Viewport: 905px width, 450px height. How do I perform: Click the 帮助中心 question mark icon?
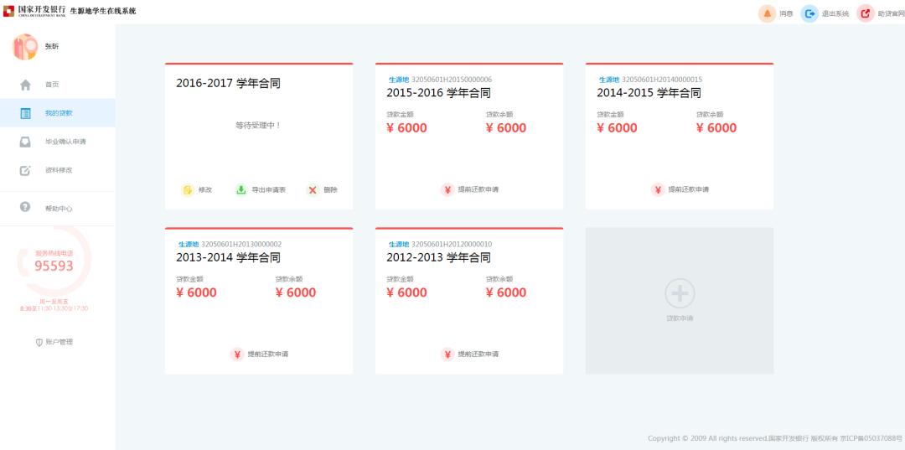(x=25, y=206)
